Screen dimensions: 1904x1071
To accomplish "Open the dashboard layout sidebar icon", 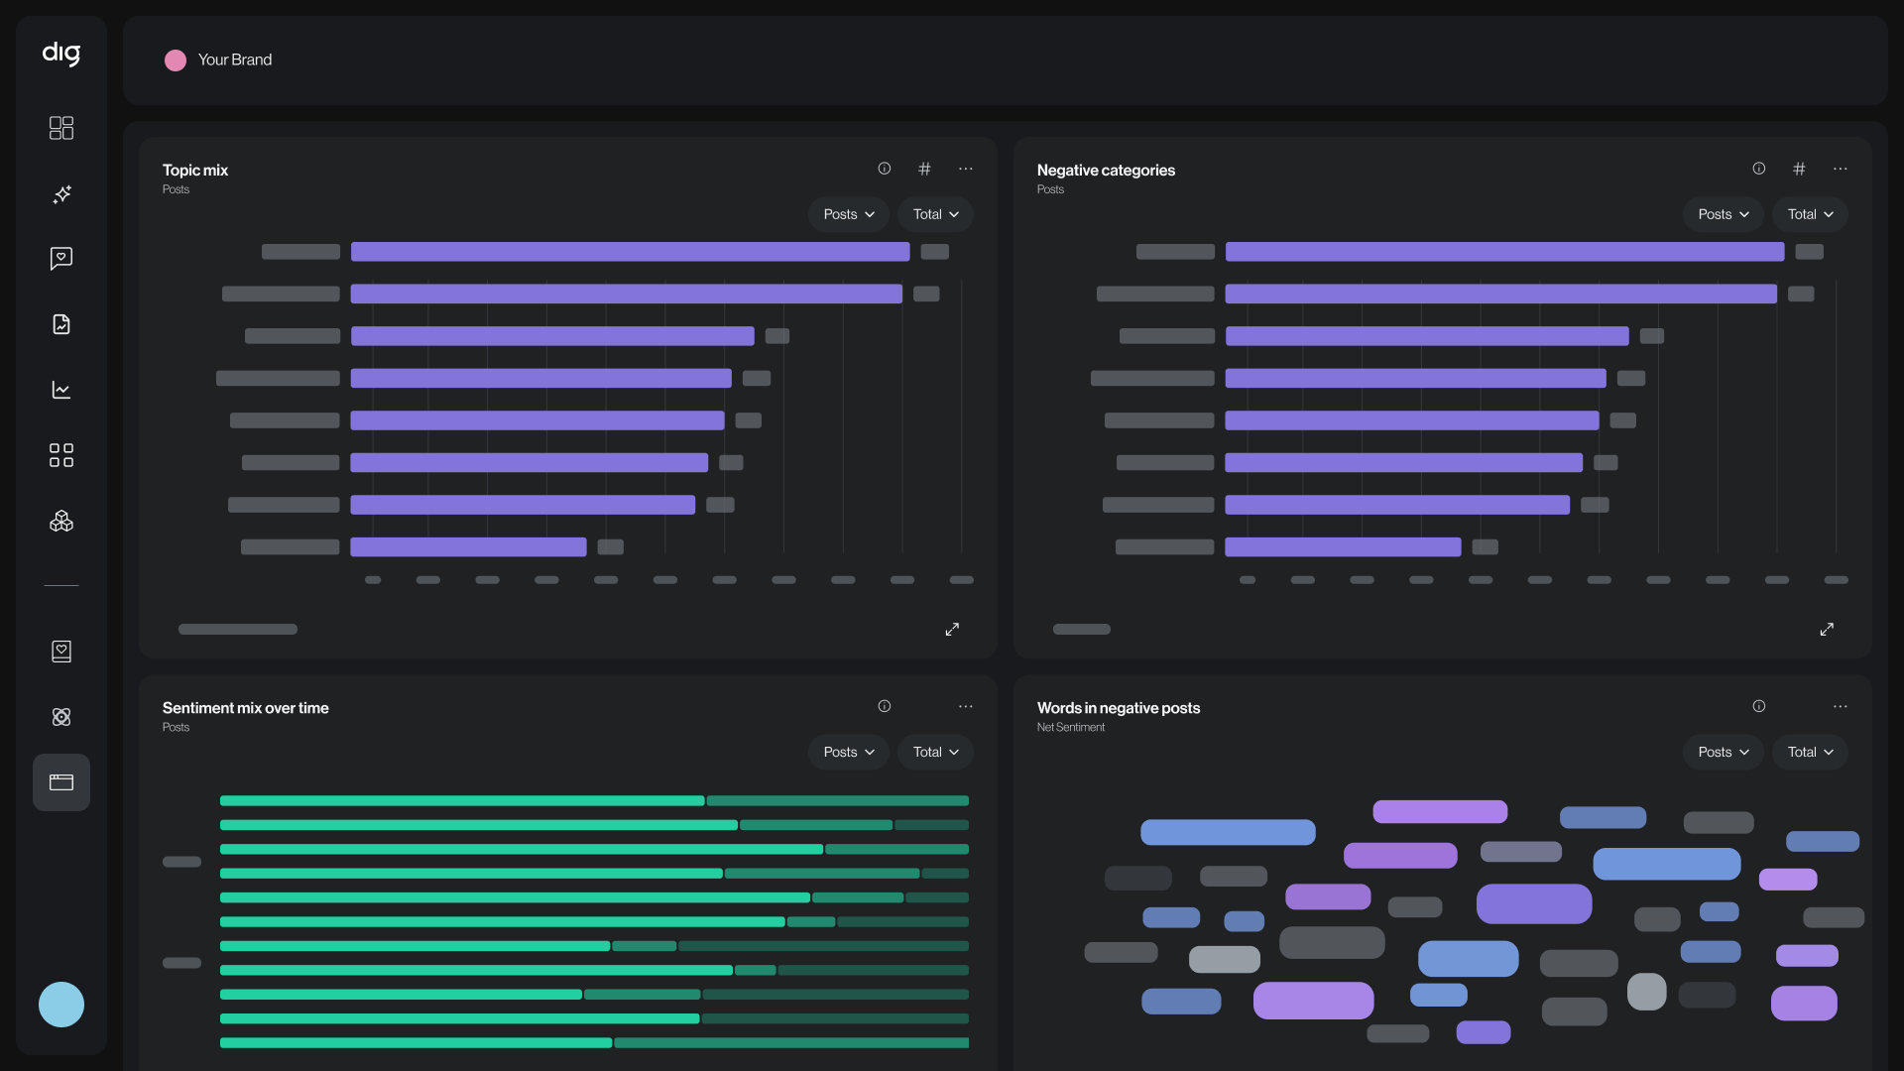I will point(61,128).
